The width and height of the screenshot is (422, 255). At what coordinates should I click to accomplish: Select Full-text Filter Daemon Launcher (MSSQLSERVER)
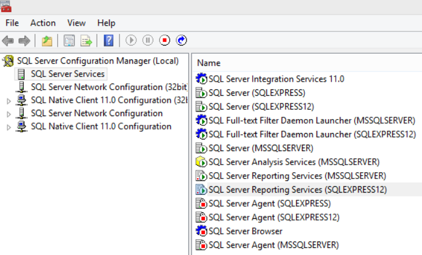pos(312,120)
